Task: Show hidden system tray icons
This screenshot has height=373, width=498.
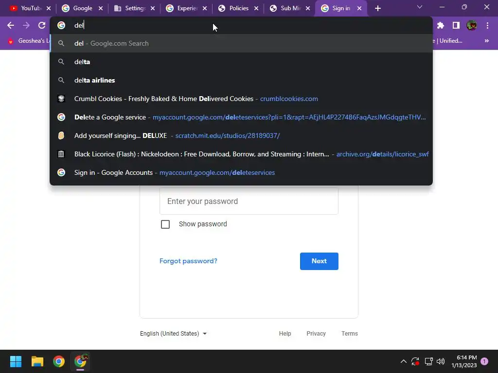Action: pyautogui.click(x=403, y=361)
